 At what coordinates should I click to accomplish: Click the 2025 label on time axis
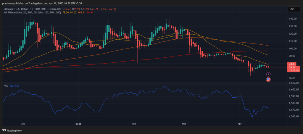(78, 124)
